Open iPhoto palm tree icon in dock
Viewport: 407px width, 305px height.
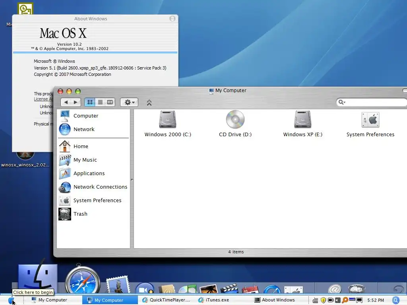pyautogui.click(x=208, y=289)
